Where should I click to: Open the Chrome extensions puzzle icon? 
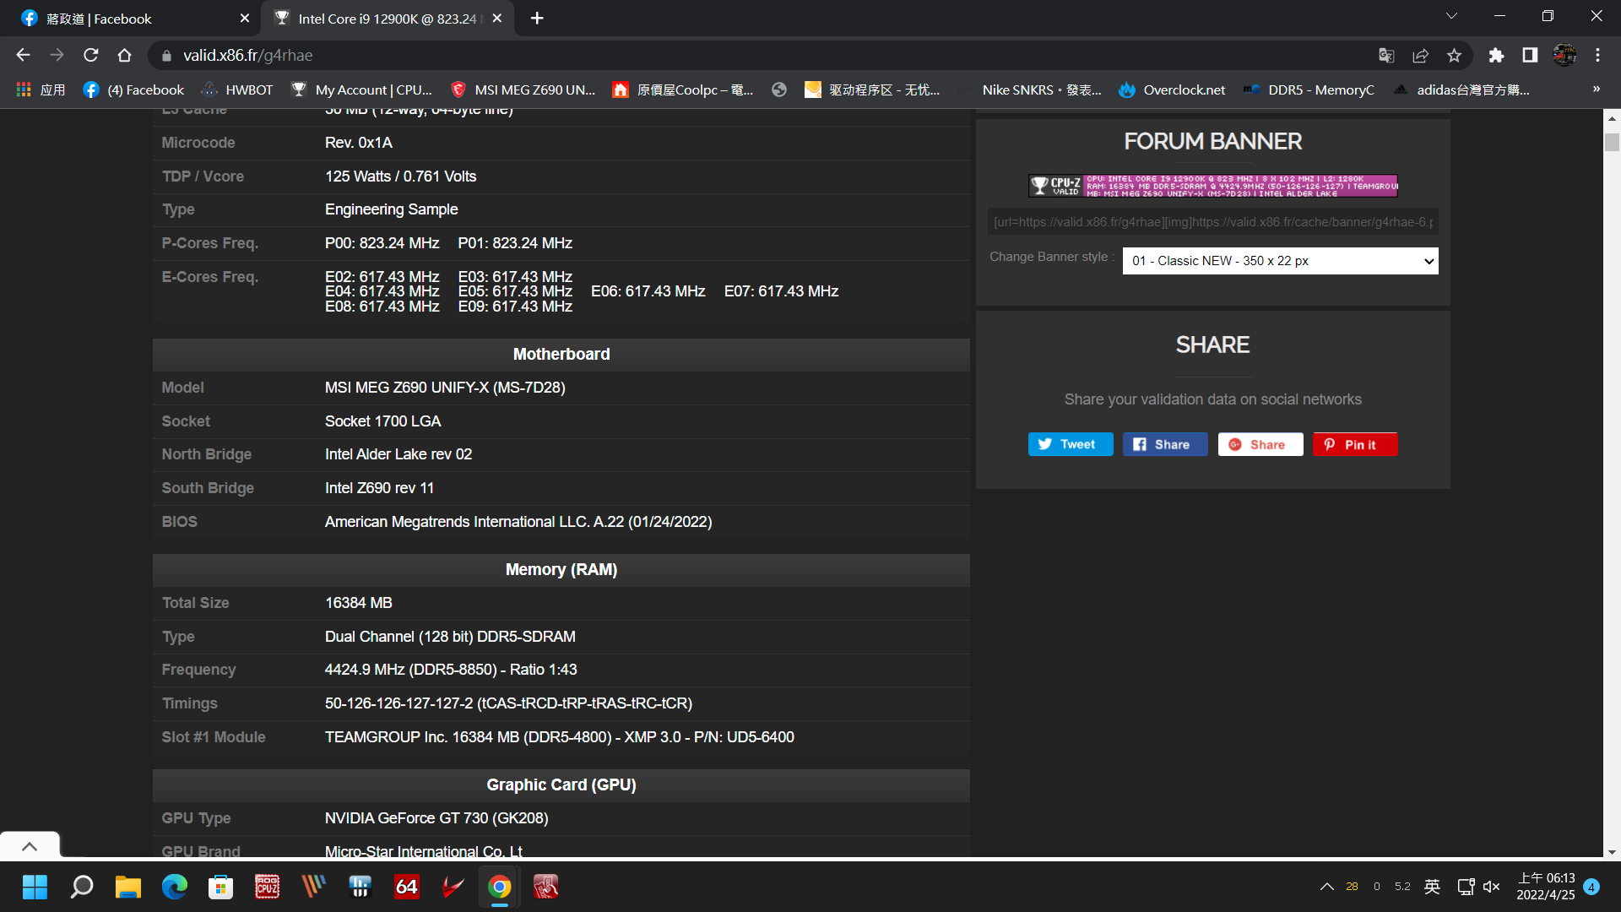tap(1496, 55)
